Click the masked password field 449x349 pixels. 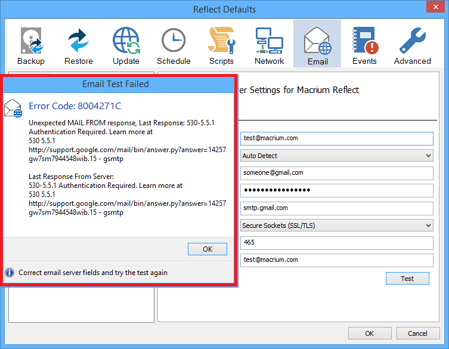click(336, 190)
